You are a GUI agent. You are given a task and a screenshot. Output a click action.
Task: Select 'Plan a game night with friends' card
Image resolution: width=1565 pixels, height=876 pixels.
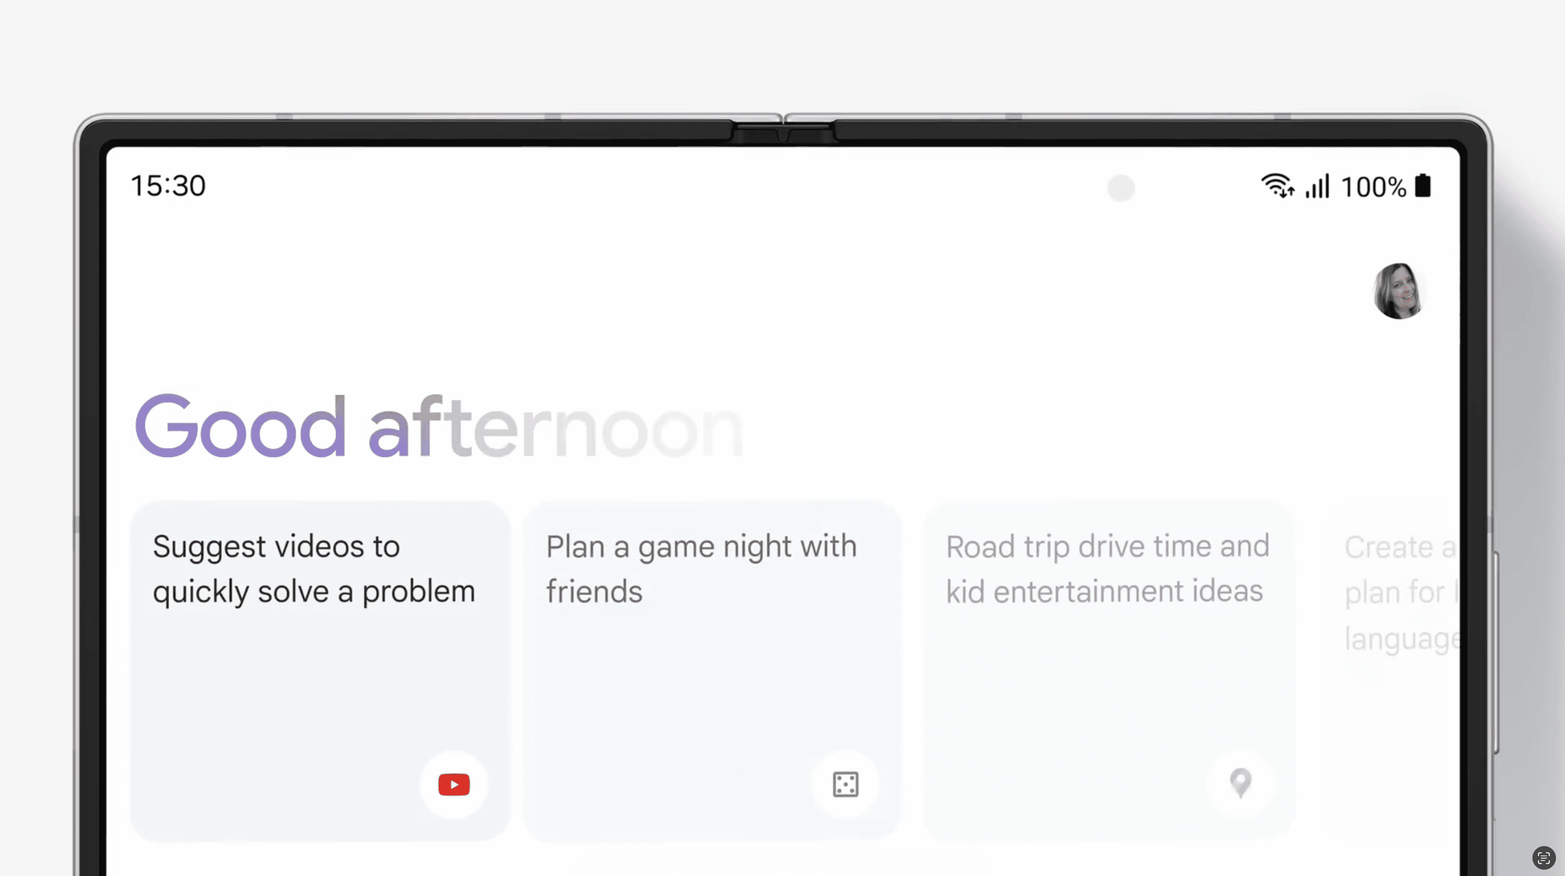tap(711, 671)
